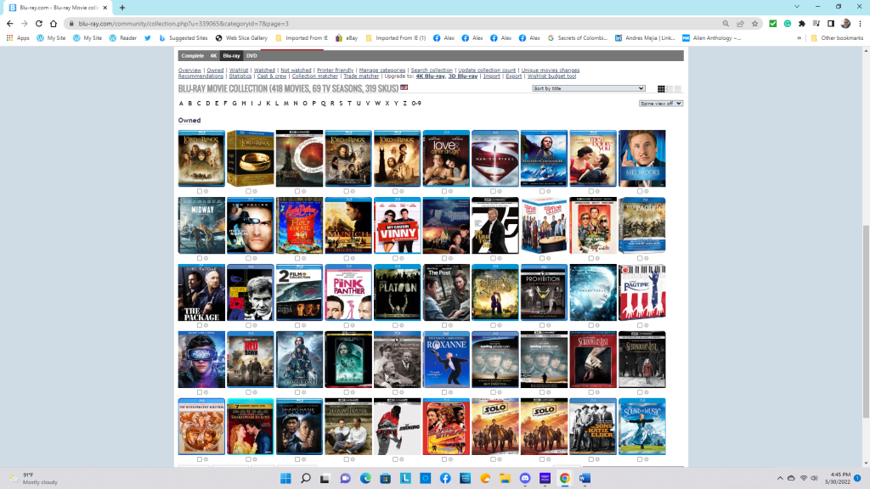Check the box below The Package cover
Viewport: 870px width, 489px height.
pyautogui.click(x=199, y=325)
